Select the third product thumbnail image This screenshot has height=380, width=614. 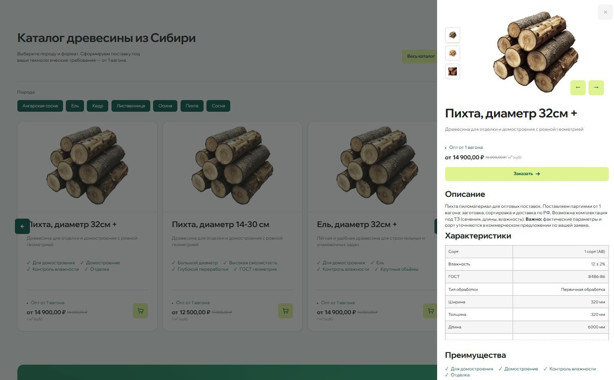pos(453,71)
